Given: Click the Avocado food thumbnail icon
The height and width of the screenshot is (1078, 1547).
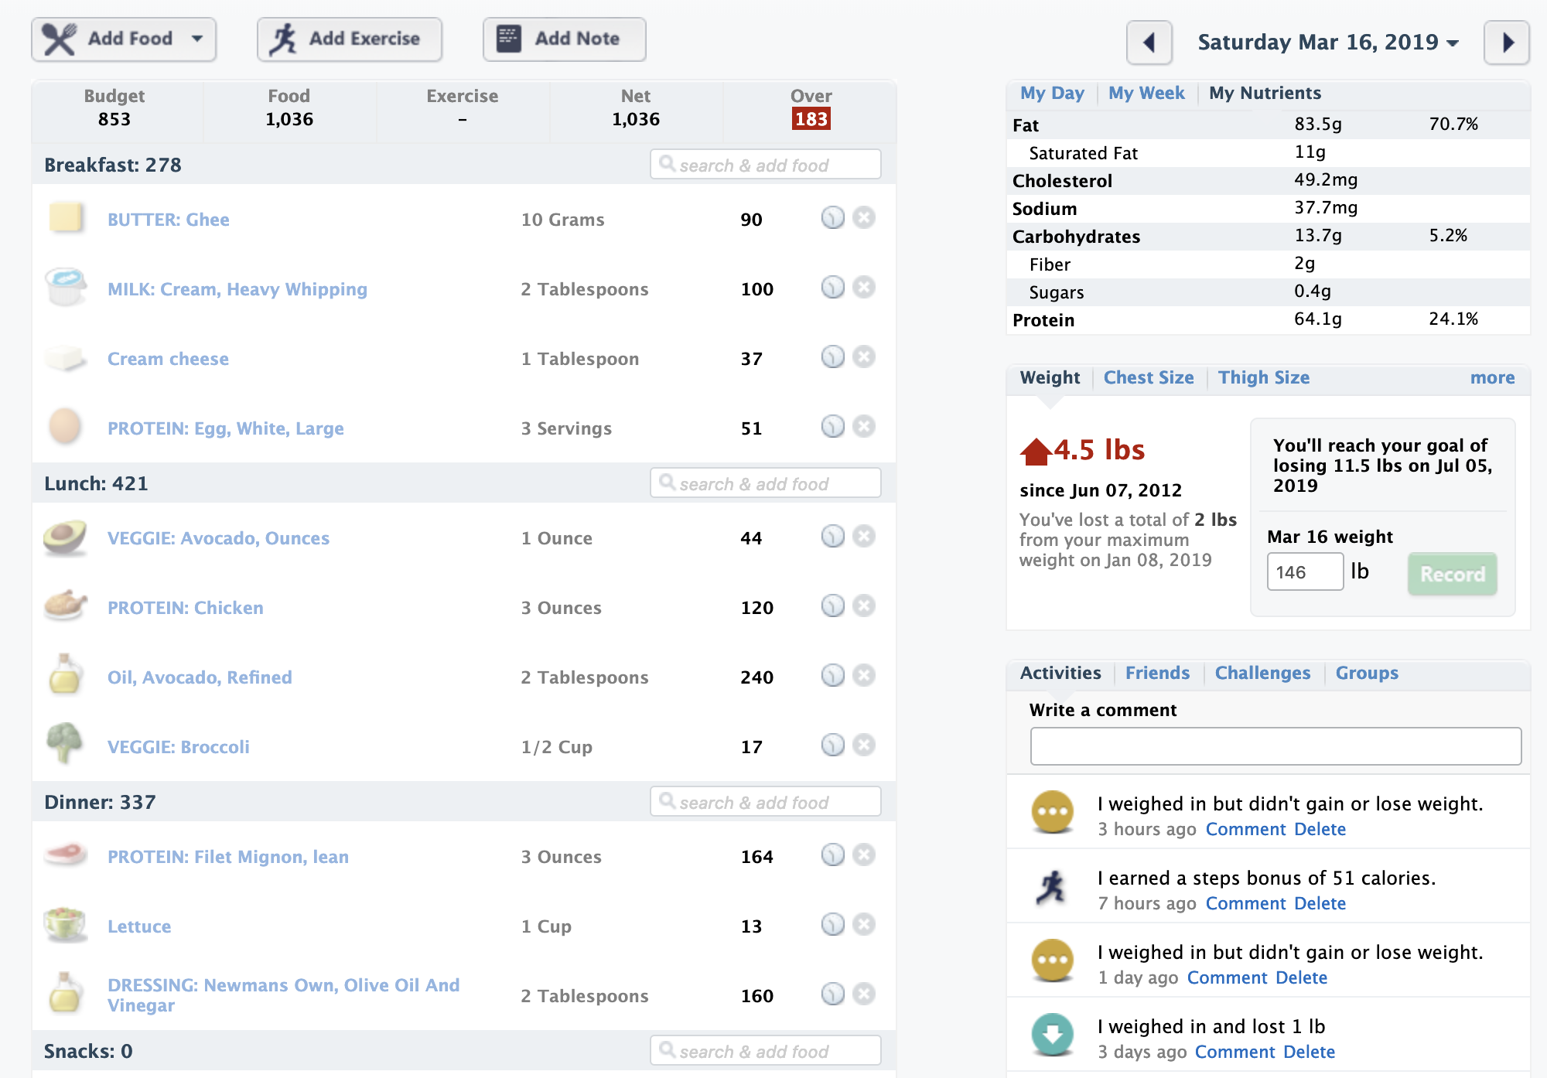Looking at the screenshot, I should point(65,537).
